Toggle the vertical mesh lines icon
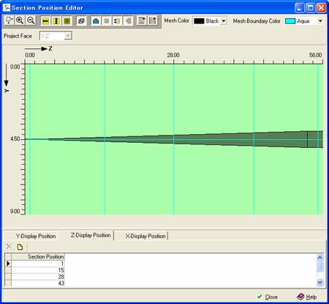 (x=56, y=21)
